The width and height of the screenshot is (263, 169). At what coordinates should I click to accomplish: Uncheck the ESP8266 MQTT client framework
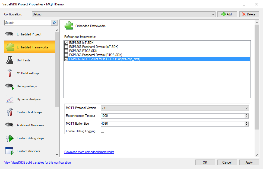click(x=66, y=59)
